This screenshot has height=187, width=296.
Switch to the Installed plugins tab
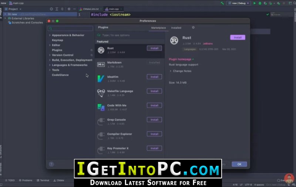click(176, 28)
